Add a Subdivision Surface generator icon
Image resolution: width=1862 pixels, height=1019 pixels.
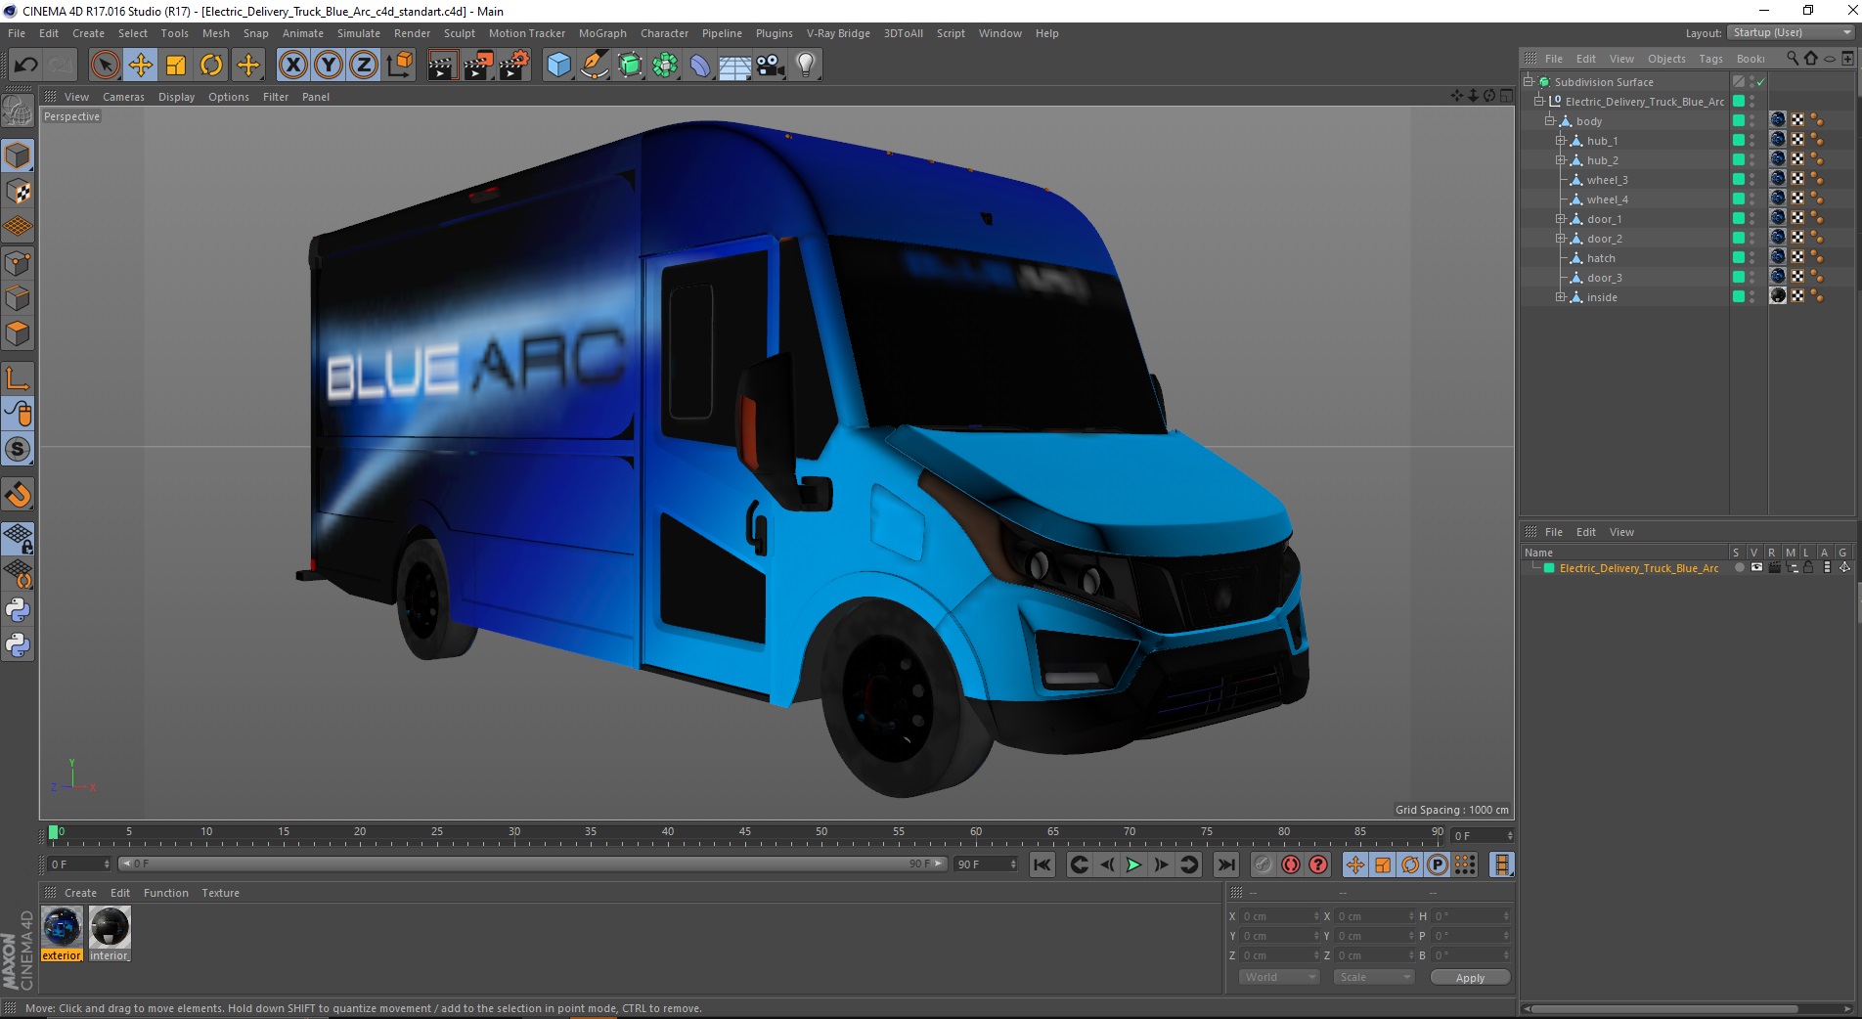(x=630, y=66)
